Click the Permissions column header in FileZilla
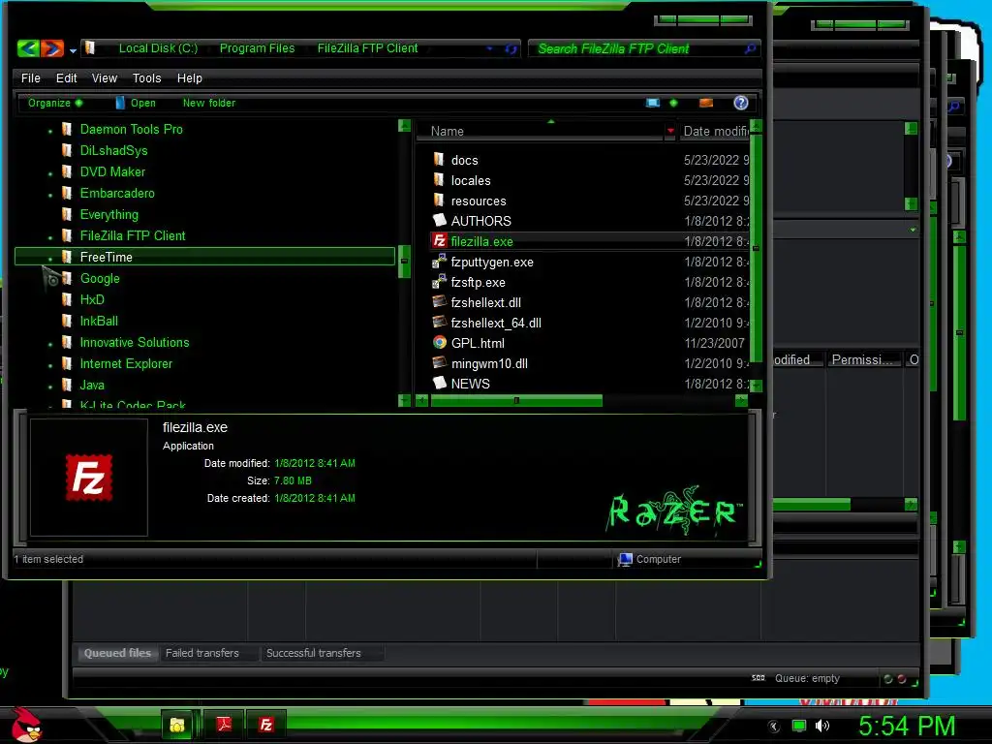 click(x=863, y=359)
